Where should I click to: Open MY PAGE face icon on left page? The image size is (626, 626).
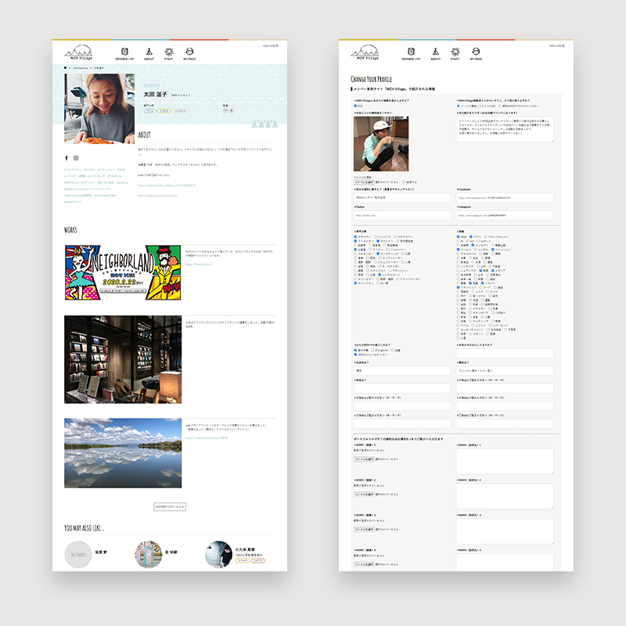point(190,52)
